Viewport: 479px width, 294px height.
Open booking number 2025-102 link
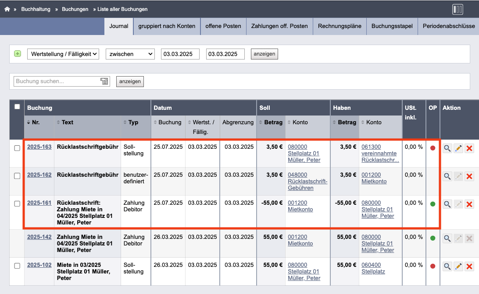coord(39,265)
